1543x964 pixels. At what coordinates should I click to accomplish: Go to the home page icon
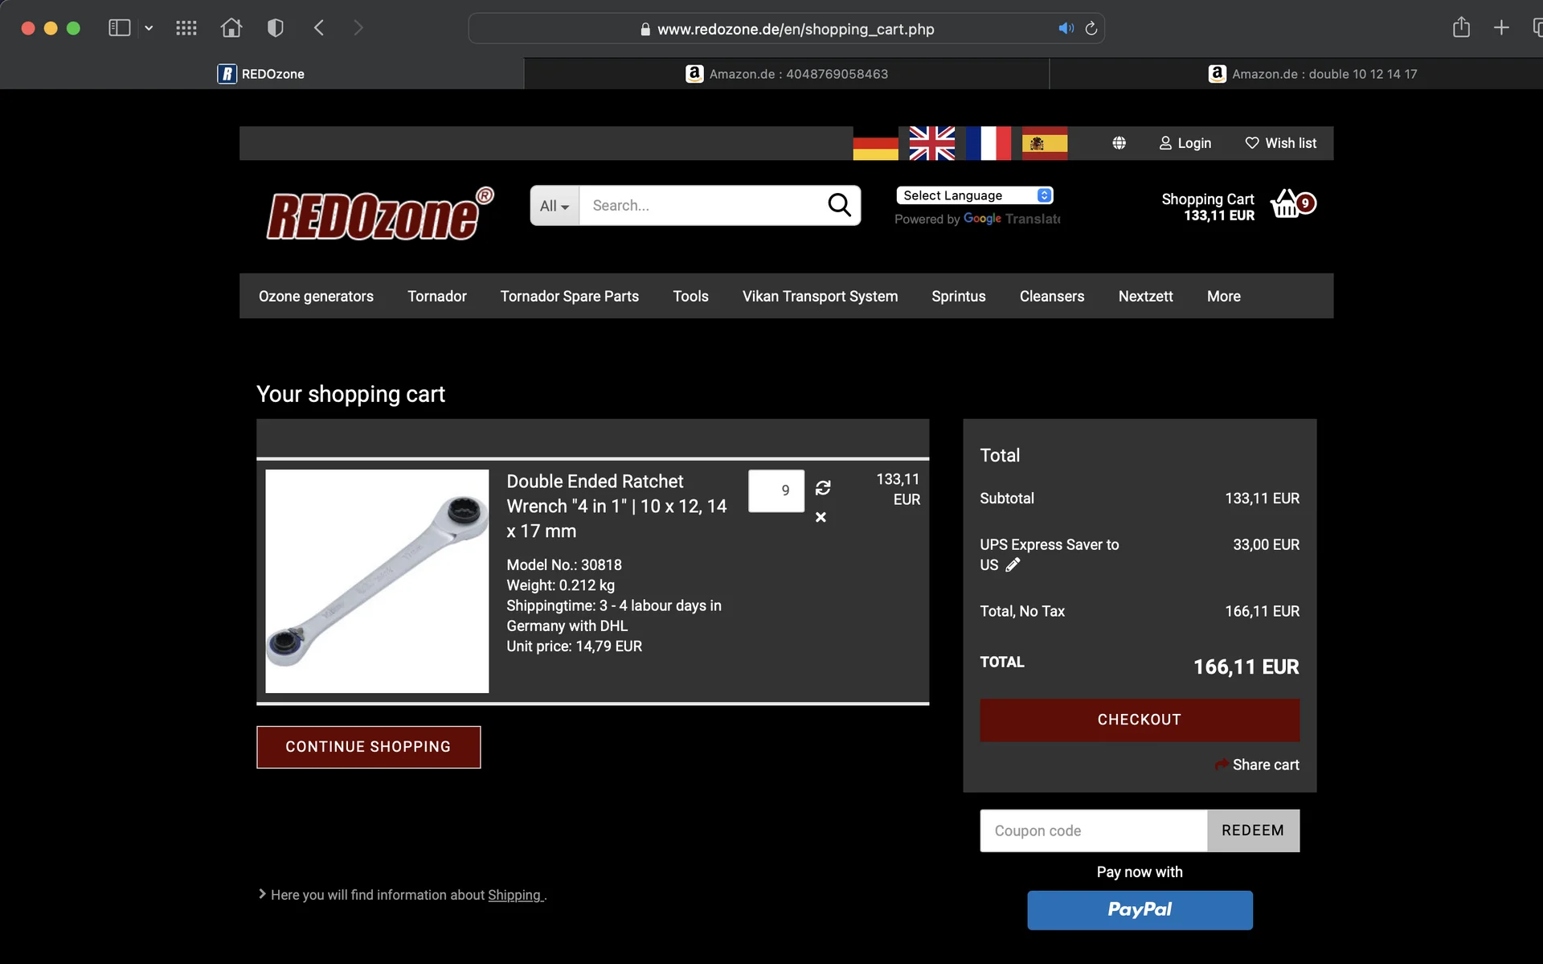point(231,28)
